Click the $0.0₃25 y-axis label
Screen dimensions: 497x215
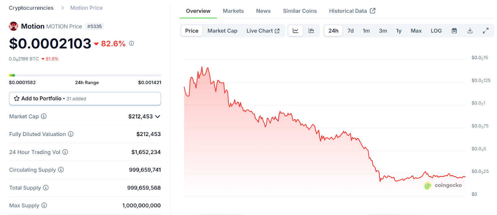(x=480, y=171)
